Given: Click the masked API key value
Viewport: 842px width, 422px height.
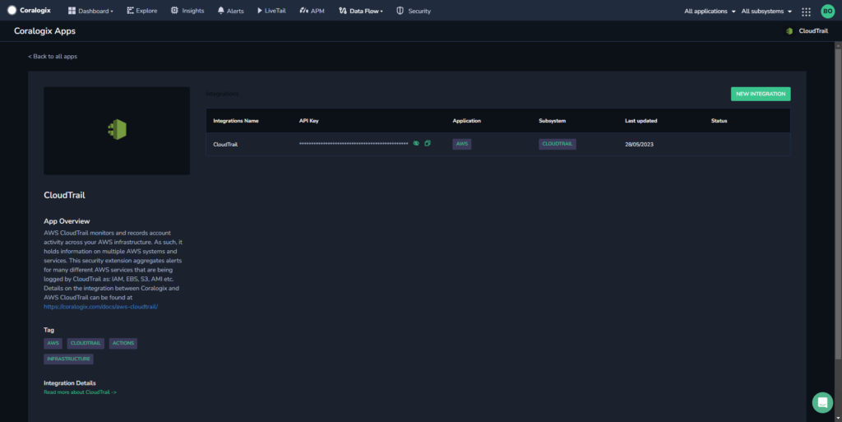Looking at the screenshot, I should 354,144.
